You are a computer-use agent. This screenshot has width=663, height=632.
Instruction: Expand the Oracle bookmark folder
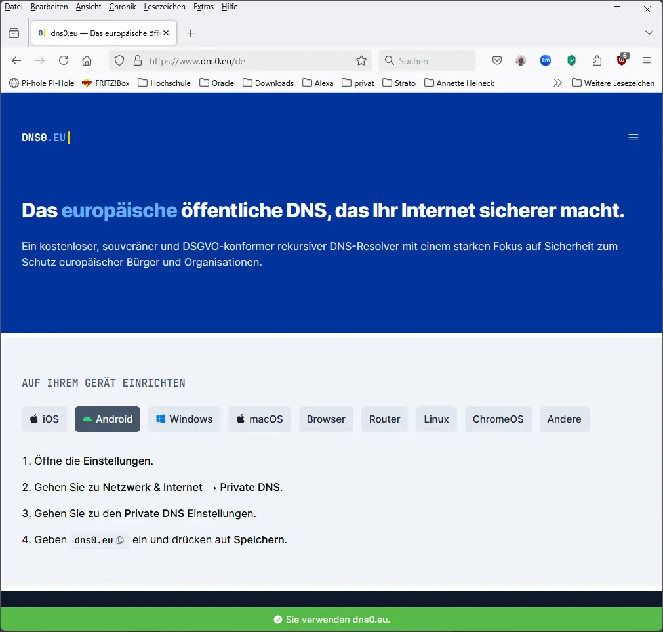[x=217, y=83]
